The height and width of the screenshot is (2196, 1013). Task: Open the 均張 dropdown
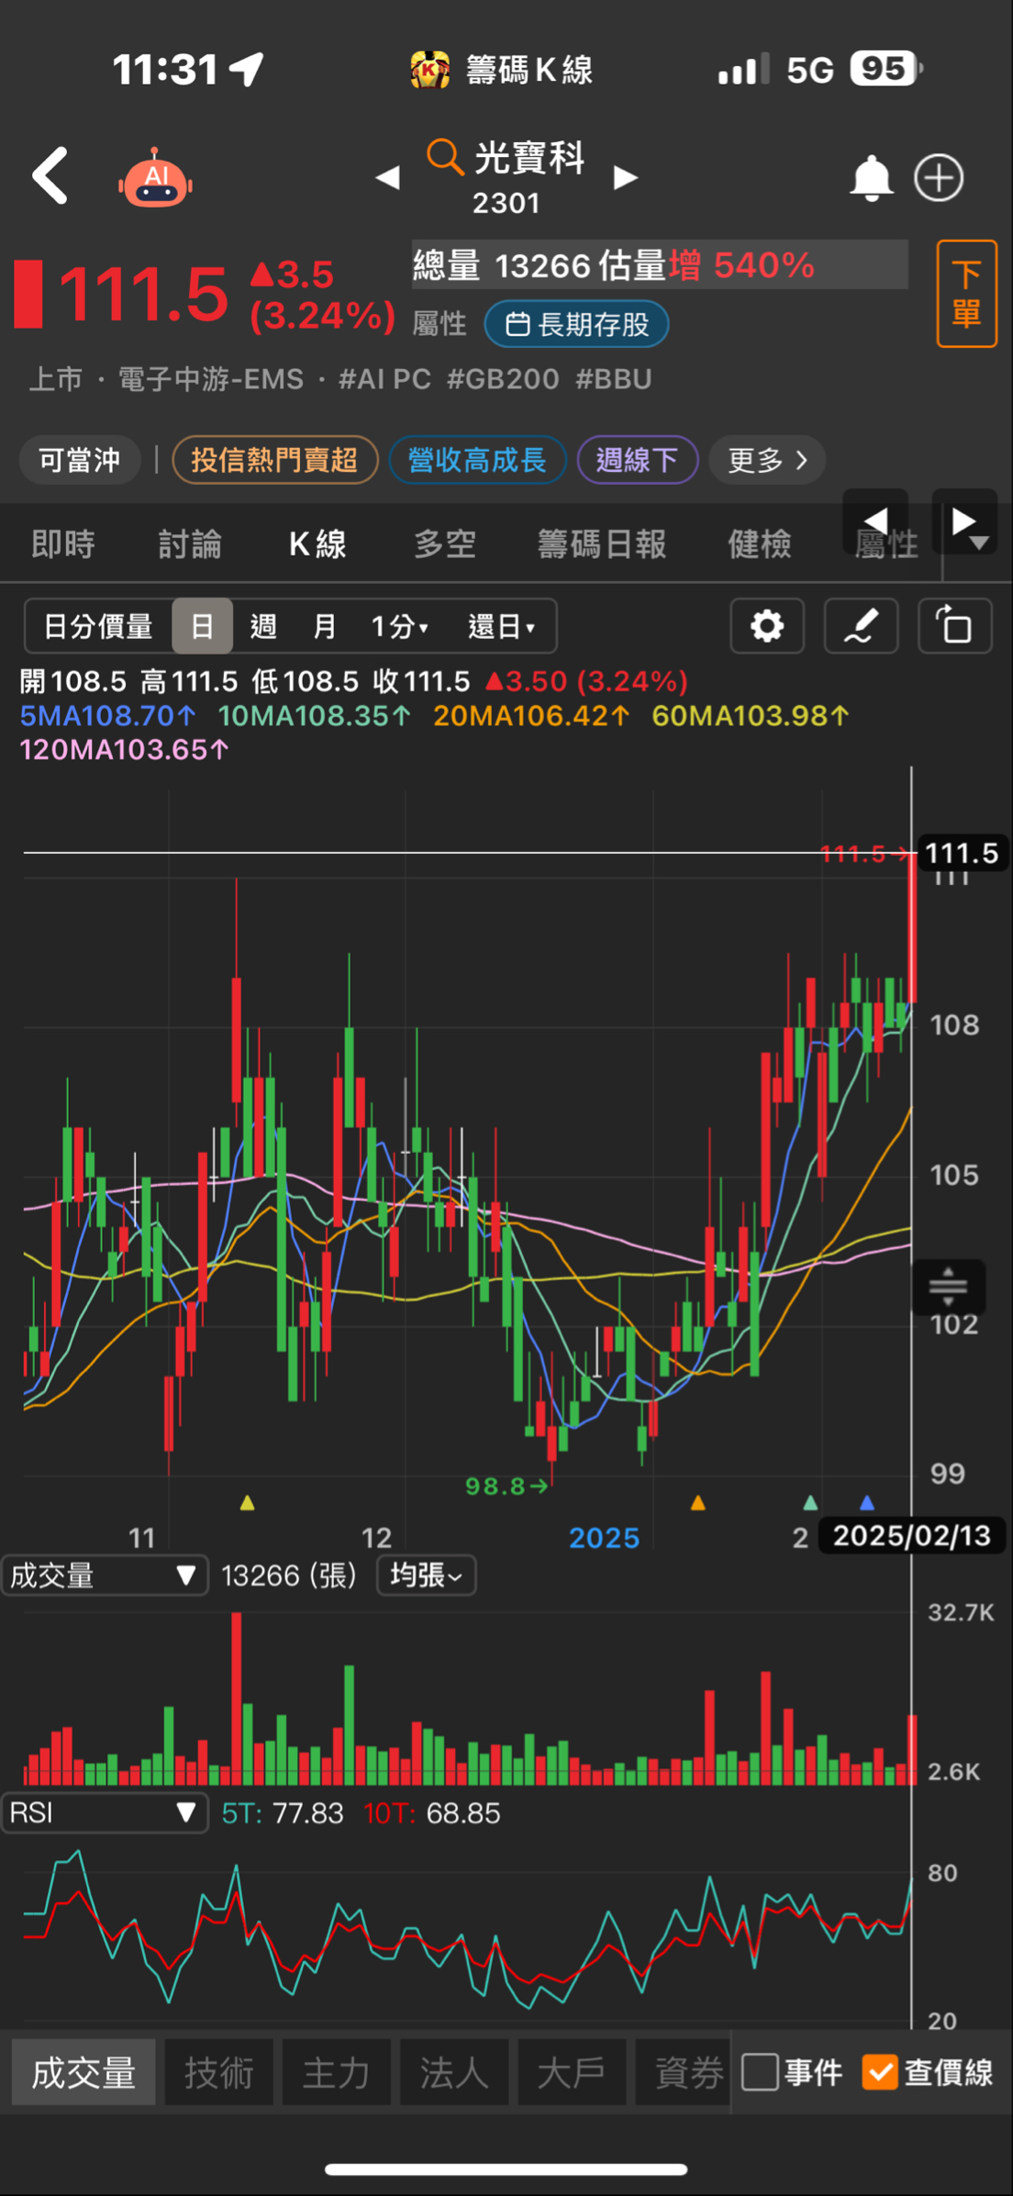[x=427, y=1575]
